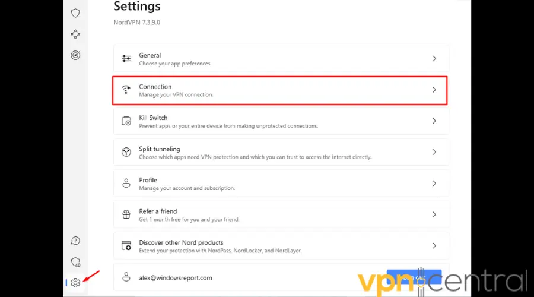
Task: Open the Threat Protection target icon
Action: 75,55
